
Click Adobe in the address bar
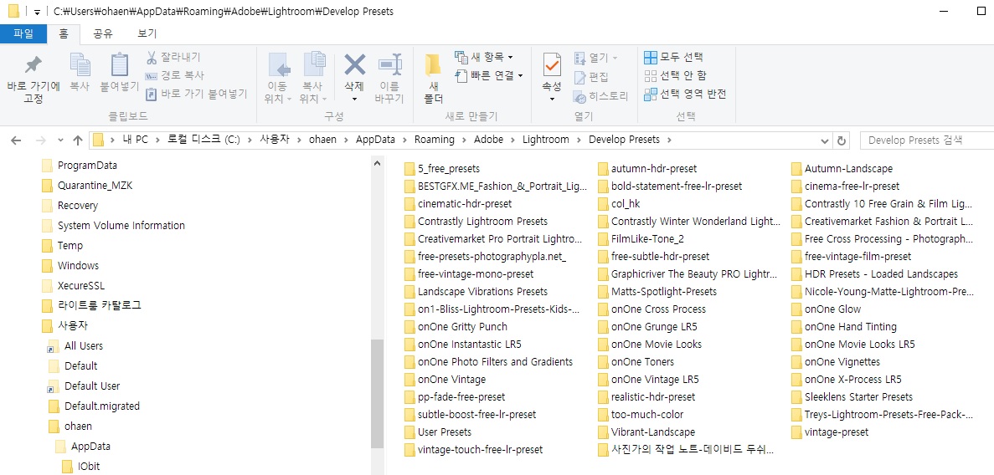click(489, 140)
